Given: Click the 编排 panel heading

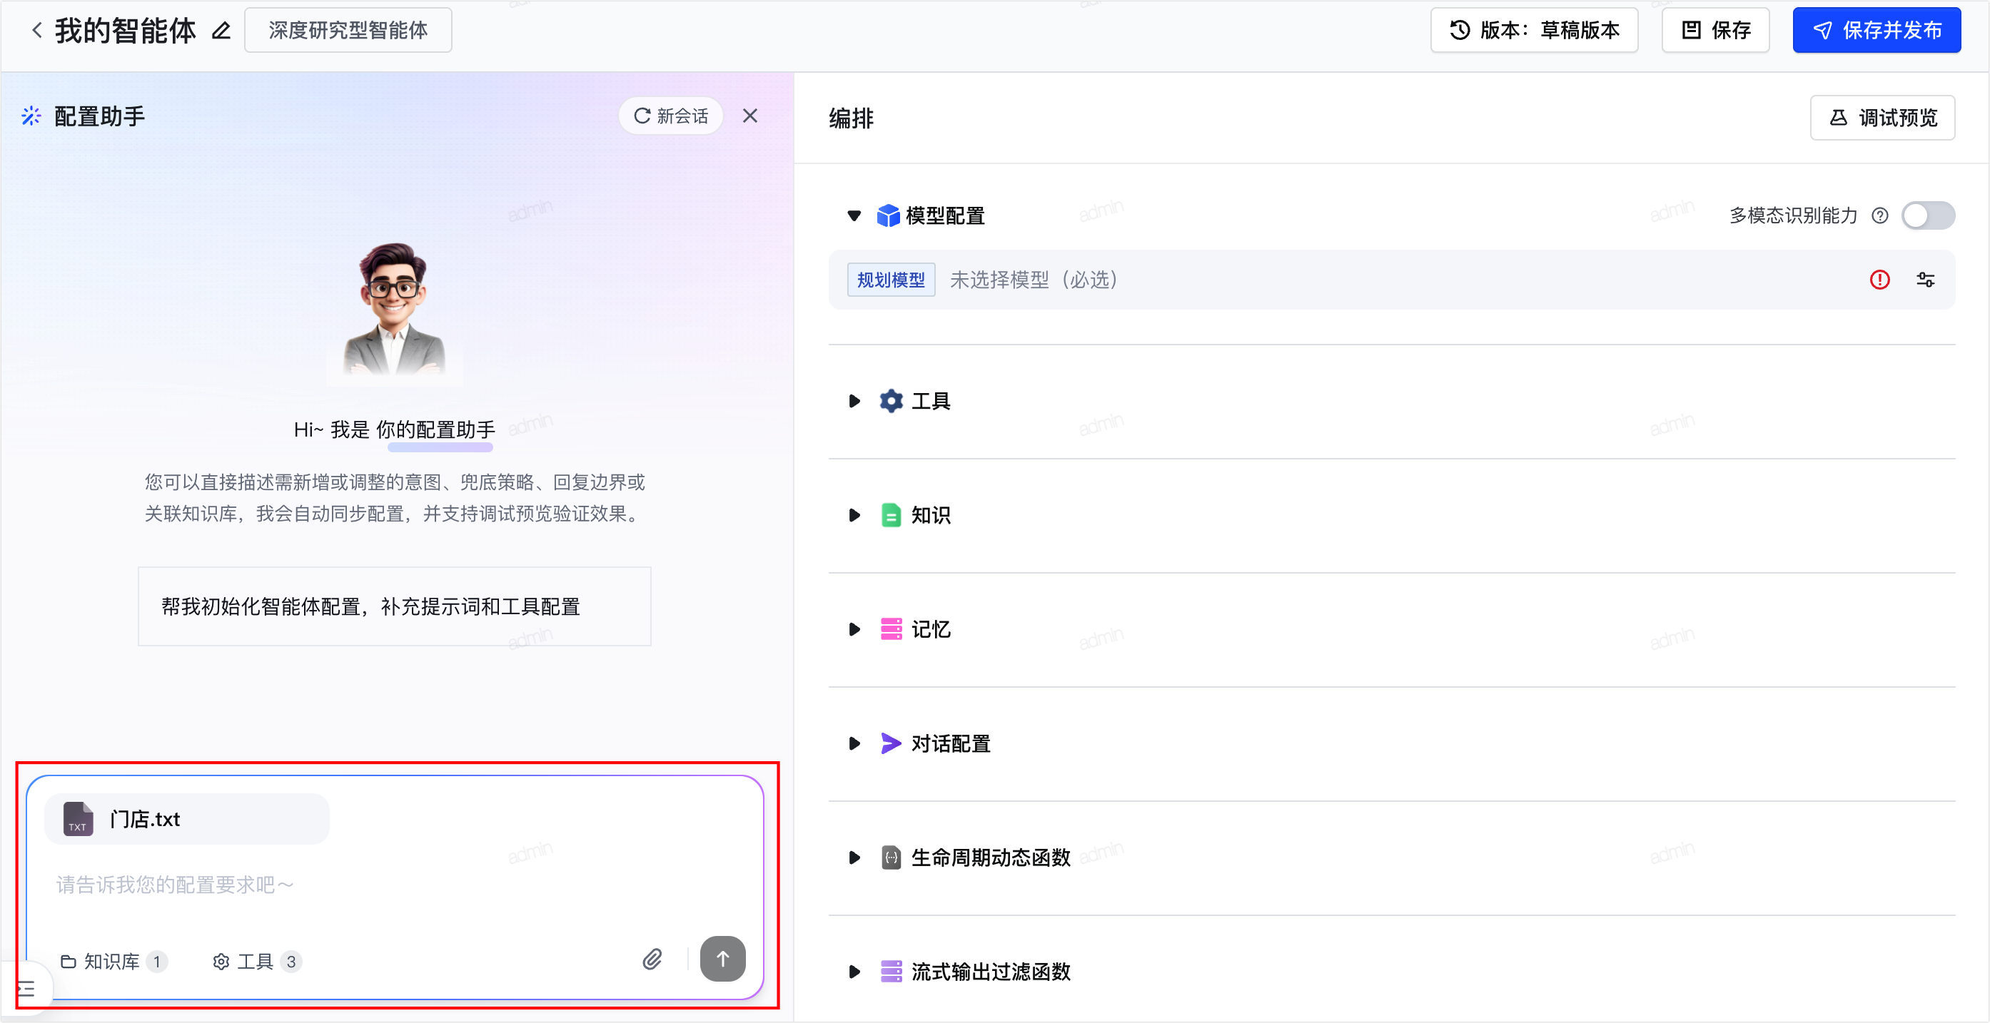Looking at the screenshot, I should (x=852, y=118).
